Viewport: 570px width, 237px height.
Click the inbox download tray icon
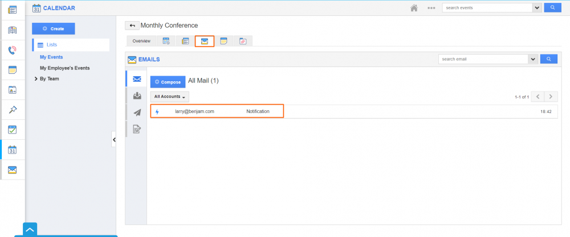pos(137,95)
